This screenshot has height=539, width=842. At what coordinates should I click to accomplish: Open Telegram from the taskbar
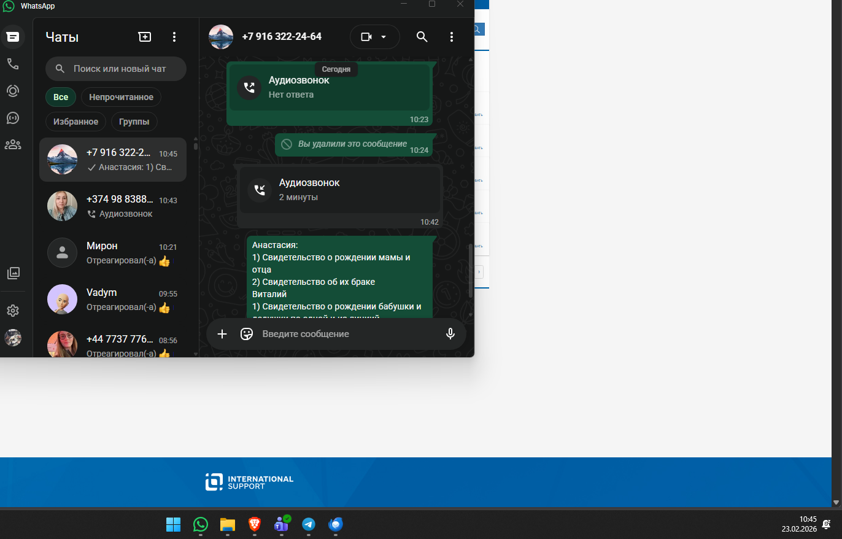click(309, 524)
